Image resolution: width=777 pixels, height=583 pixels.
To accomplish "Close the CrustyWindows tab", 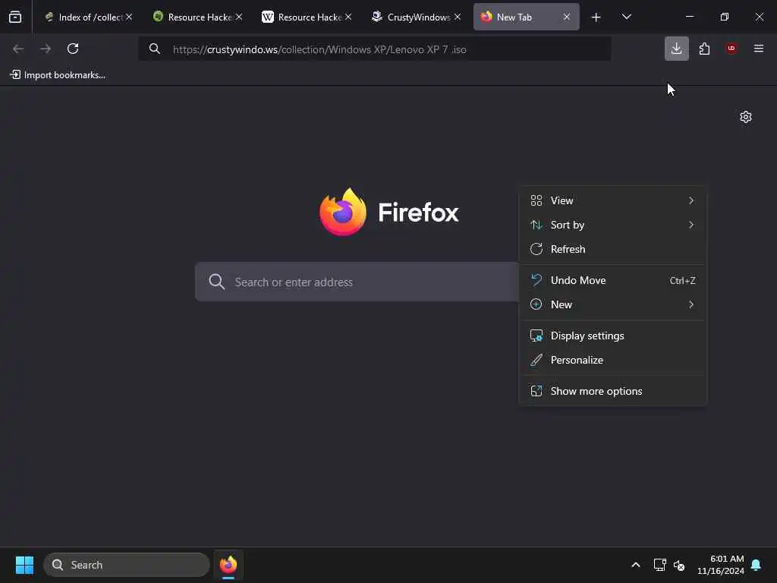I will pyautogui.click(x=458, y=17).
